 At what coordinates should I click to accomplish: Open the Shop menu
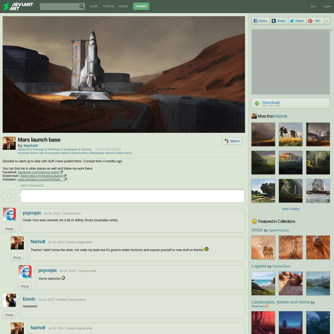point(94,6)
